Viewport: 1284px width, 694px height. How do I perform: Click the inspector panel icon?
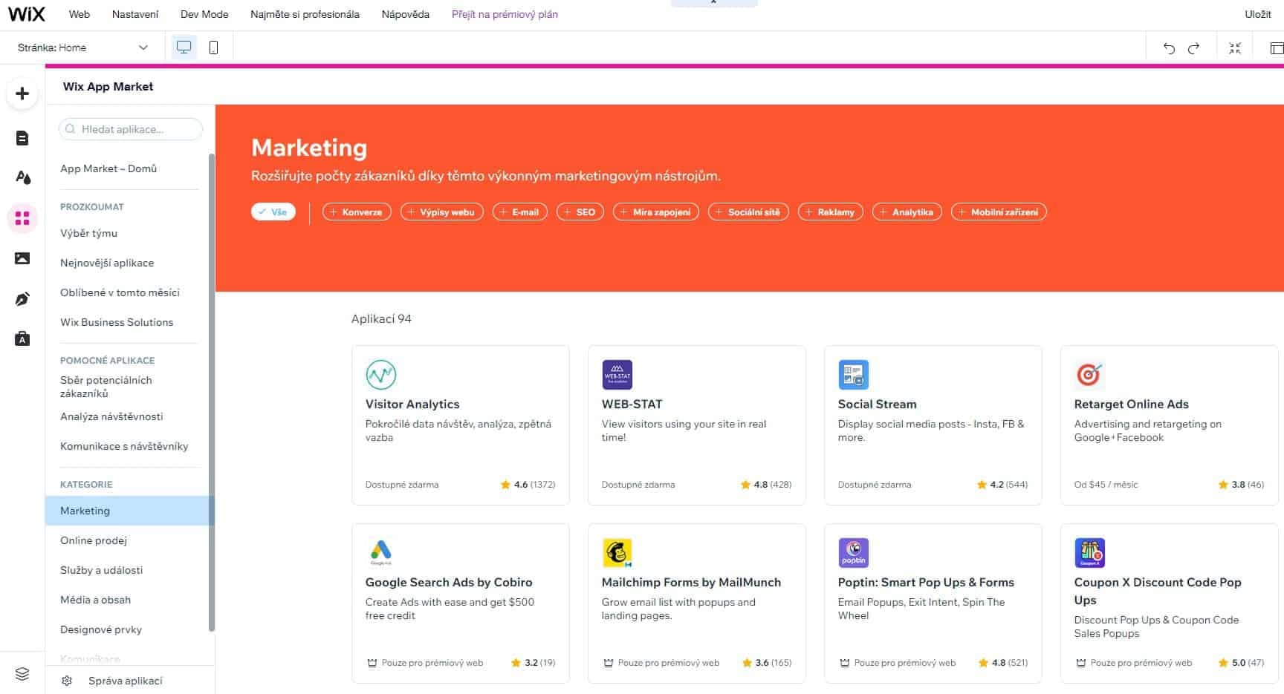coord(1277,48)
